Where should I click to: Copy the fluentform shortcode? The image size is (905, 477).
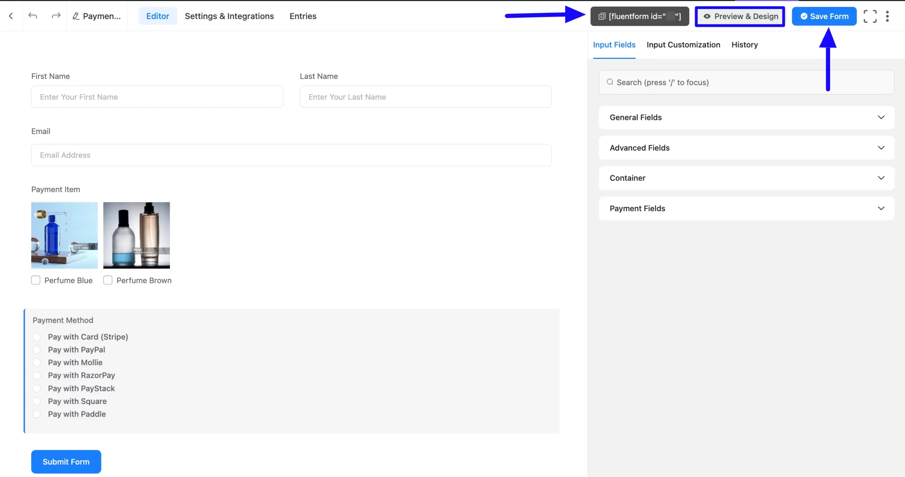point(639,16)
